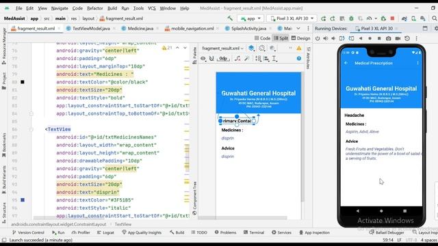Switch editor to Design view mode
The width and height of the screenshot is (438, 246).
click(301, 38)
